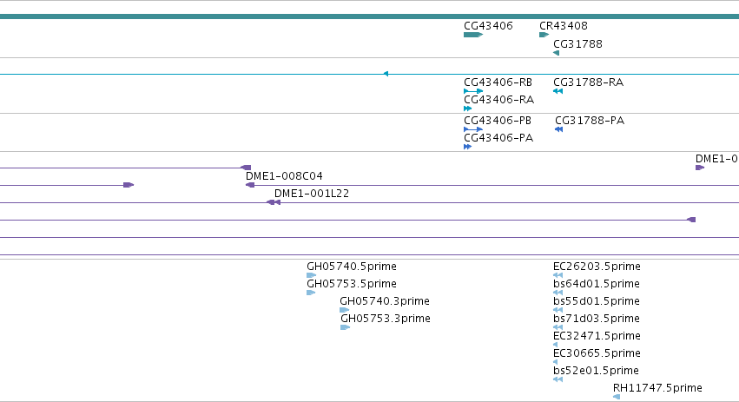Viewport: 739px width, 402px height.
Task: Click the EC32471.5prime EST label
Action: [x=597, y=335]
